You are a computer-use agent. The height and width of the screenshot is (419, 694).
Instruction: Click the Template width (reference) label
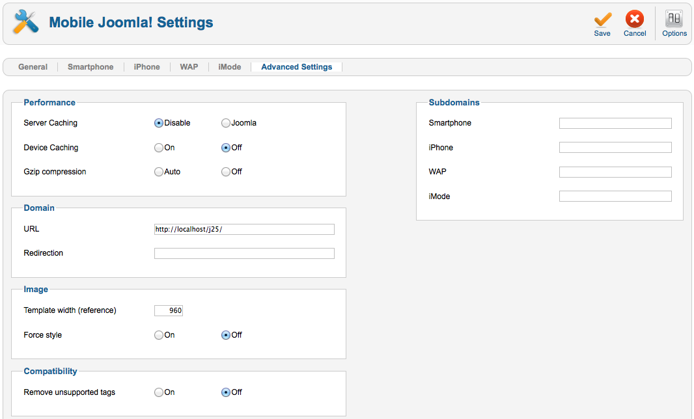coord(70,310)
